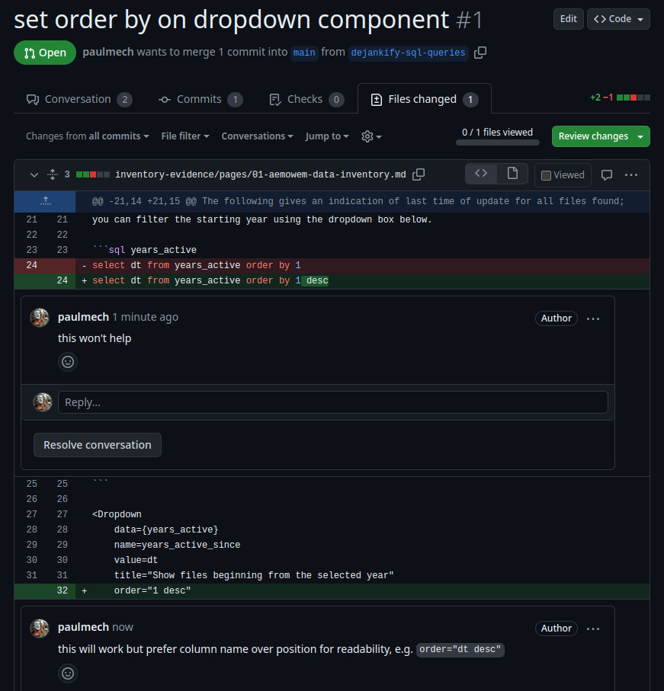This screenshot has width=664, height=691.
Task: Switch to the Checks tab
Action: click(x=306, y=99)
